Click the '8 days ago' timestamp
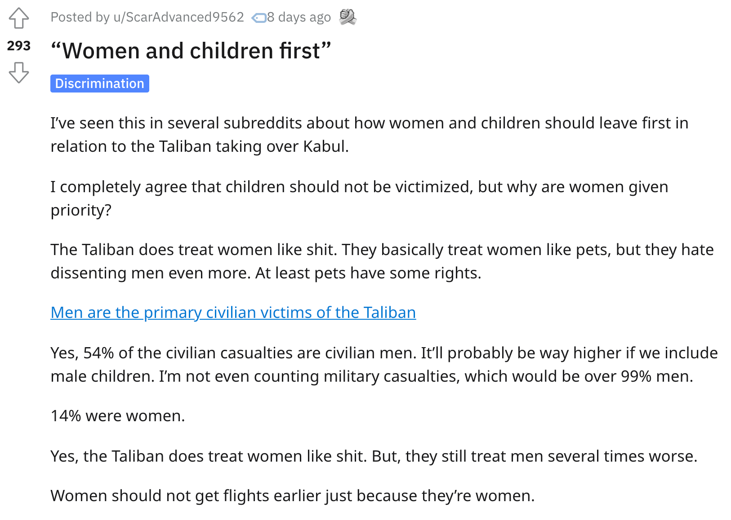Screen dimensions: 731x520 [299, 17]
